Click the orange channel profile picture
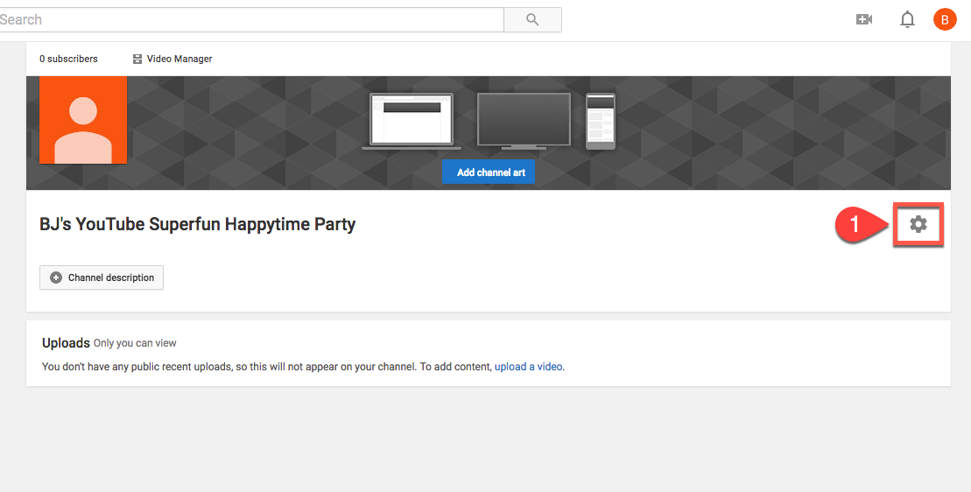Screen dimensions: 971x492 point(83,120)
